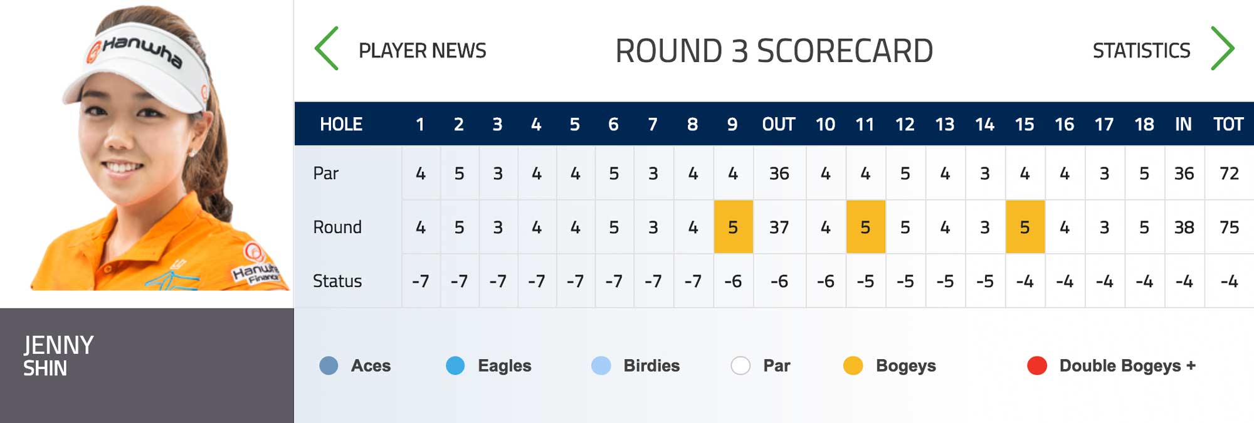The width and height of the screenshot is (1254, 423).
Task: Click the green left arrow chevron
Action: pyautogui.click(x=327, y=48)
